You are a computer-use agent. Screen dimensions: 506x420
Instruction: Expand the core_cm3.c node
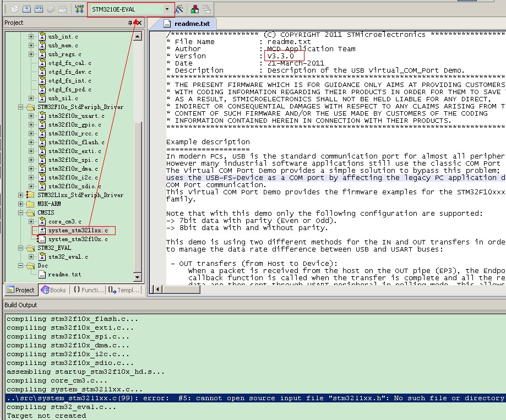click(31, 221)
